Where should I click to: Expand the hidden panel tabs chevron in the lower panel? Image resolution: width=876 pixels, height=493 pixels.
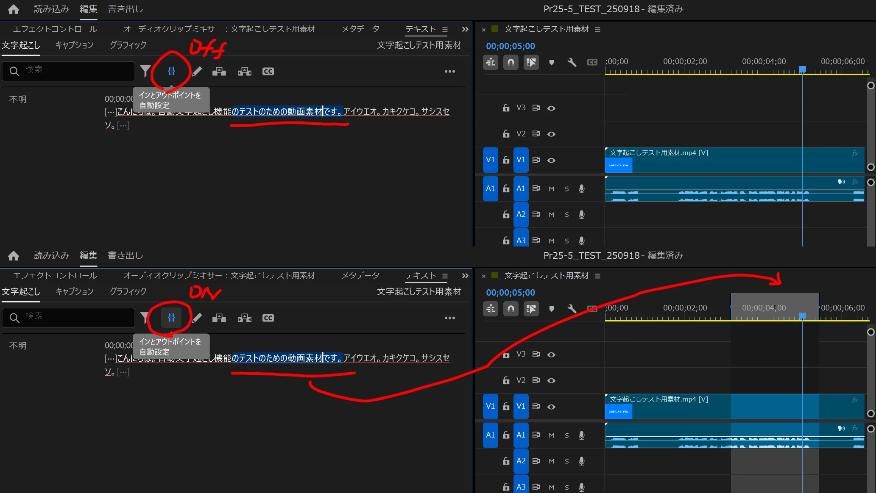click(465, 276)
